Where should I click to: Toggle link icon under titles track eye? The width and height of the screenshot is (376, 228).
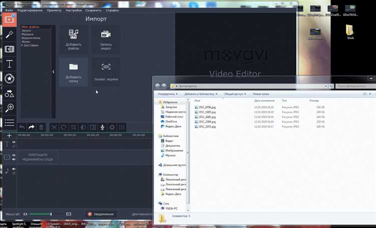click(14, 146)
